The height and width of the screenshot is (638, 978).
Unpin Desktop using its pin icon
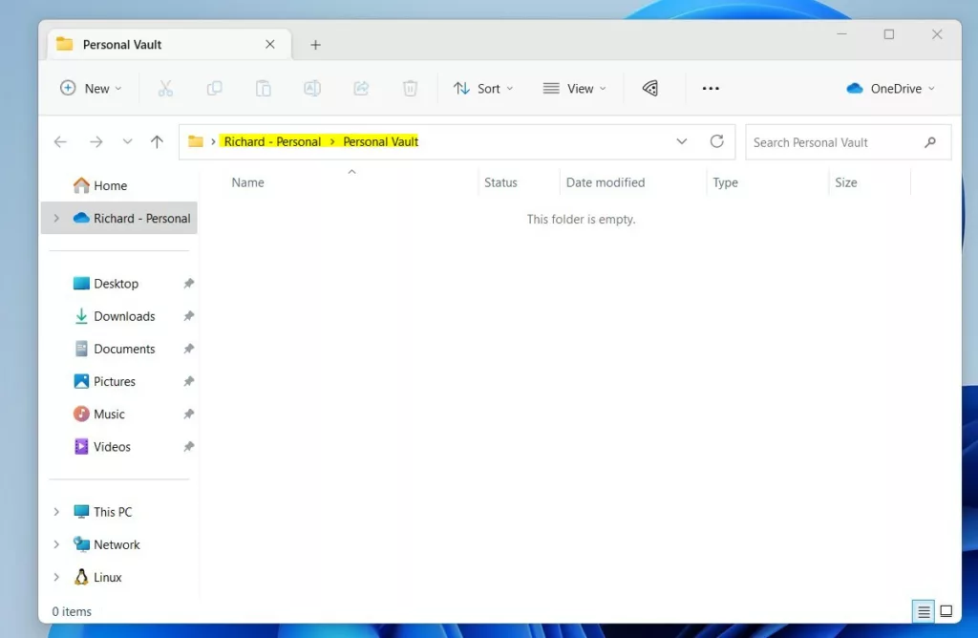pos(188,283)
